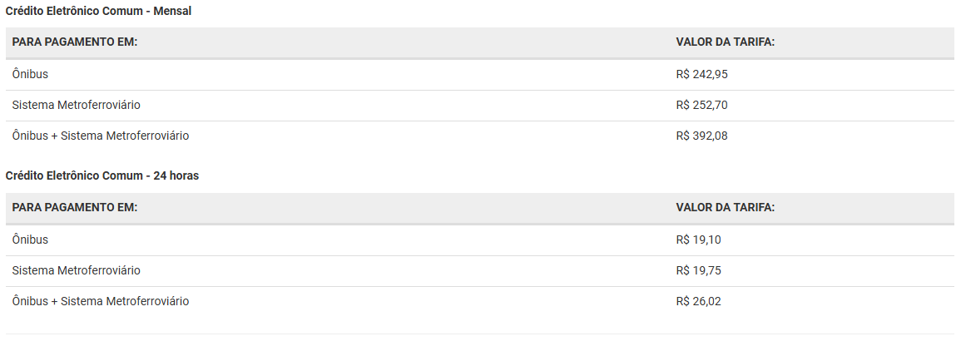Image resolution: width=966 pixels, height=341 pixels.
Task: Click the R$ 19,10 fare value
Action: coord(699,240)
